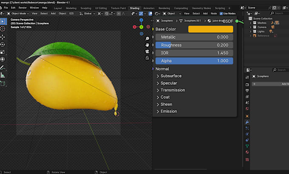This screenshot has width=289, height=174.
Task: Click the Metallic value field
Action: click(x=194, y=37)
